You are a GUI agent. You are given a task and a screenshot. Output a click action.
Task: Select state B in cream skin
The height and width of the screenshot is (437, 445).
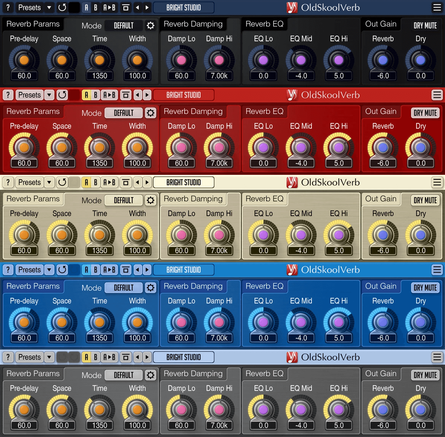95,182
